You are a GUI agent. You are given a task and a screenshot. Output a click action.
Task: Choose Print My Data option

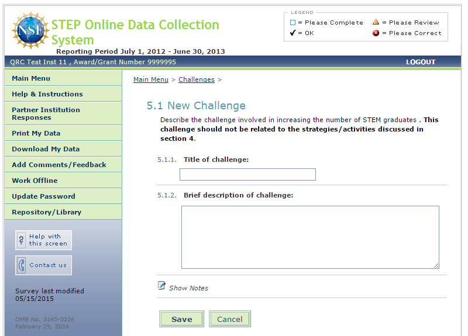coord(36,133)
